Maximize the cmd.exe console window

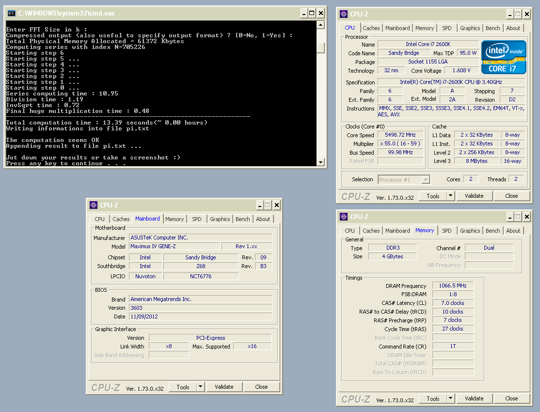click(312, 13)
